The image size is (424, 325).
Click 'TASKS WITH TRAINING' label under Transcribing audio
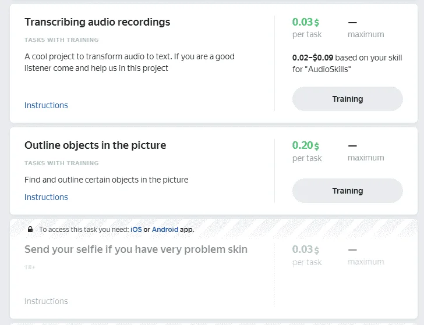coord(62,40)
